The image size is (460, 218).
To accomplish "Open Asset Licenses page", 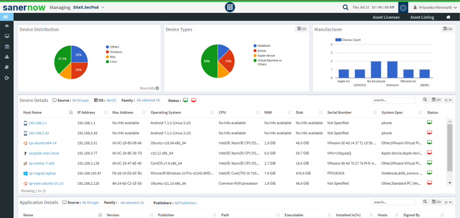I will 386,17.
